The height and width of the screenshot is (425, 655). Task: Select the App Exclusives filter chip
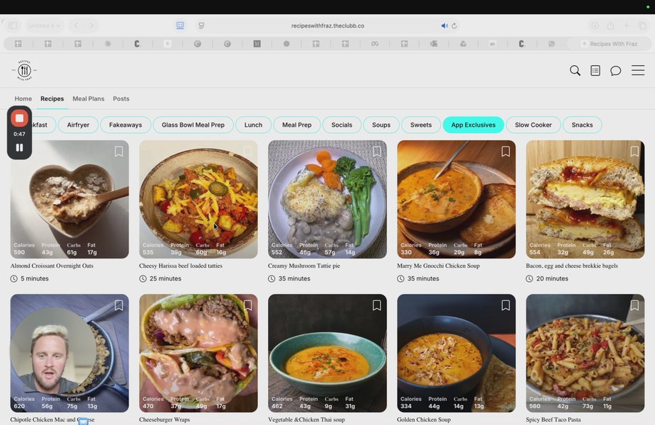click(473, 125)
